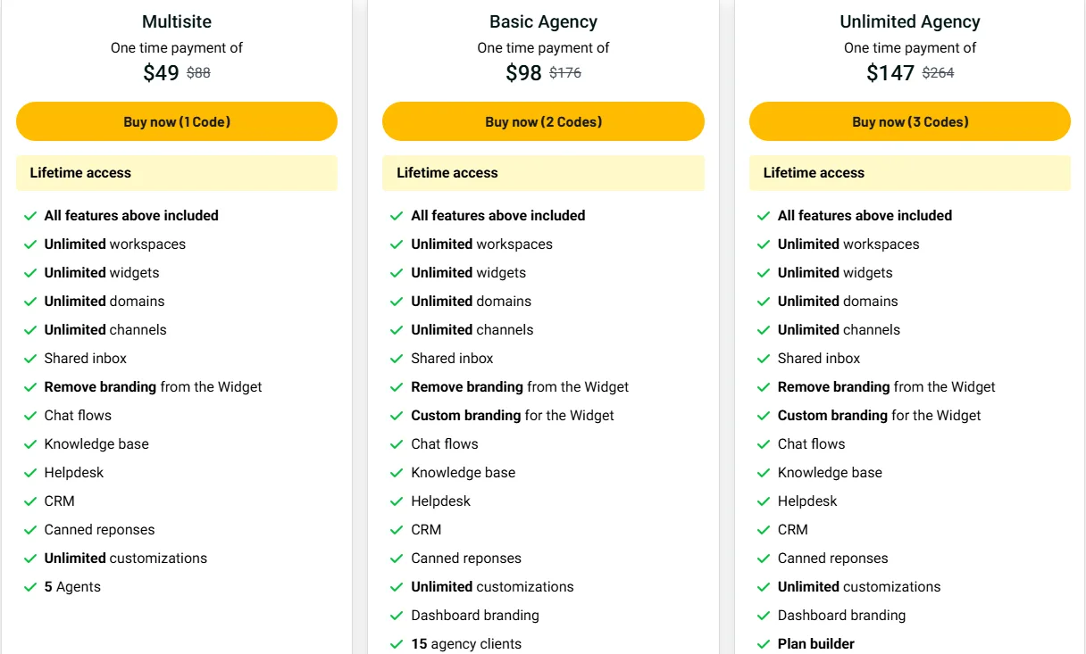Click checkmark beside 5 Agents in Multisite
The width and height of the screenshot is (1086, 654).
tap(30, 587)
